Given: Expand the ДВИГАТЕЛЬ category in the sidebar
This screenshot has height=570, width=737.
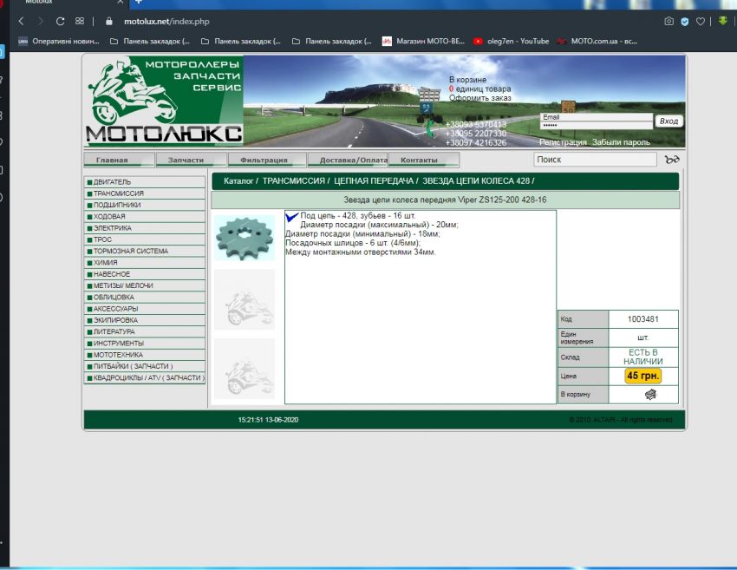Looking at the screenshot, I should click(x=112, y=182).
